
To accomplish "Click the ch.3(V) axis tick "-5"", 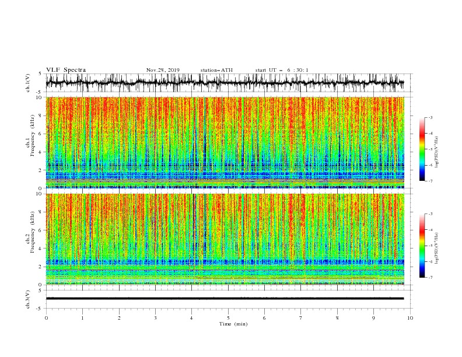I will pos(40,309).
